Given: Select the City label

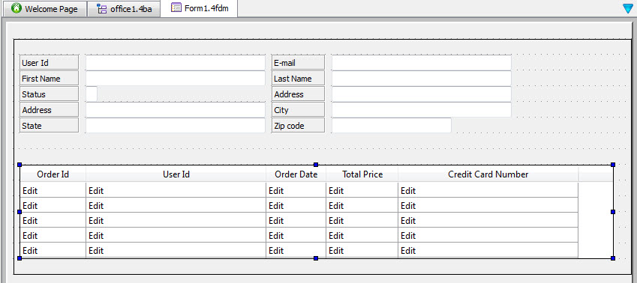Looking at the screenshot, I should click(298, 110).
